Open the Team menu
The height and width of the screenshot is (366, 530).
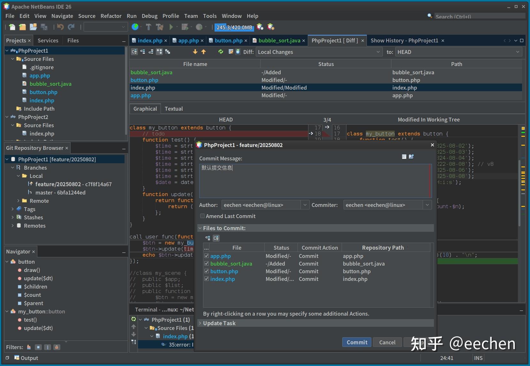[x=191, y=16]
